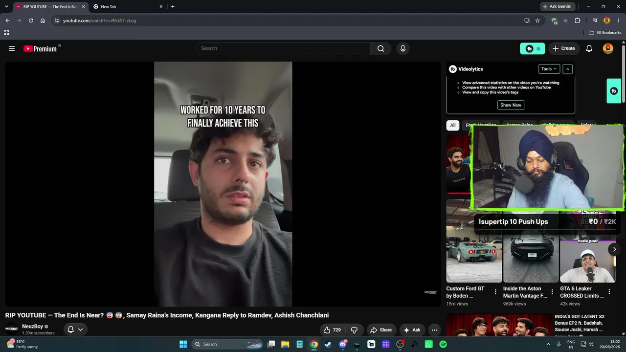
Task: Open the Windows Start menu
Action: (x=183, y=344)
